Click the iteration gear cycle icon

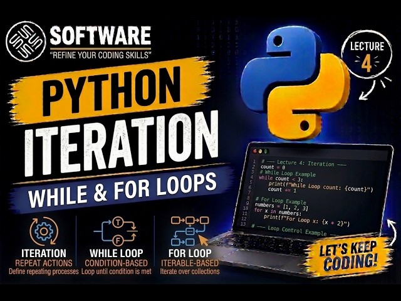[44, 231]
